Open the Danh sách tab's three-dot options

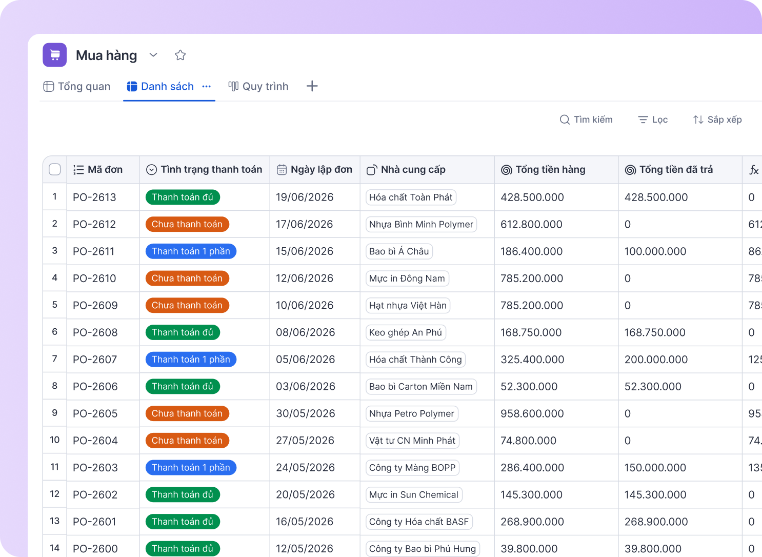click(x=207, y=87)
